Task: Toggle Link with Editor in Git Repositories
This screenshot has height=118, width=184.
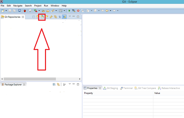Action: (x=56, y=17)
